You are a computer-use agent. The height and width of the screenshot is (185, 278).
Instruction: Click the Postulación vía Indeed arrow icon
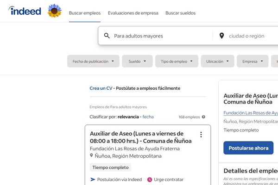pos(93,179)
